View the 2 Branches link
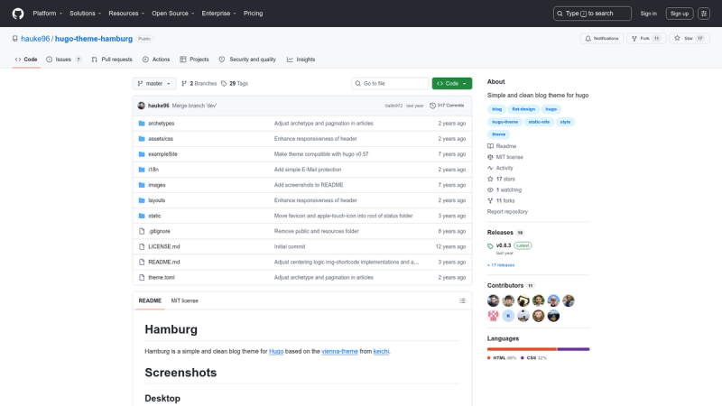This screenshot has width=722, height=406. [199, 83]
